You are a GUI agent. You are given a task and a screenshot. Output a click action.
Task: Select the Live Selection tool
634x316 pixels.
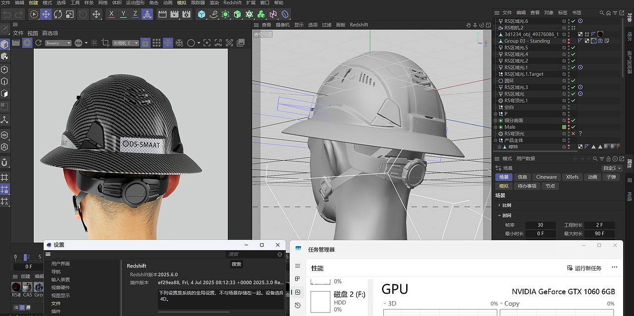[34, 14]
